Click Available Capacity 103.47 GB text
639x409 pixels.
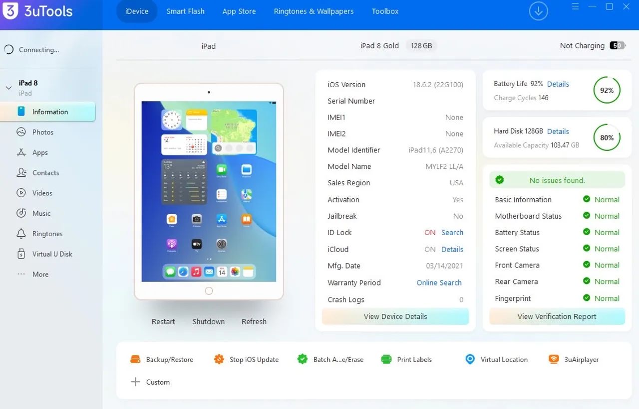point(537,145)
